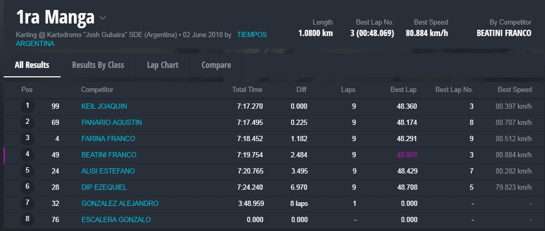Select the All Results tab
This screenshot has height=231, width=545.
click(32, 65)
